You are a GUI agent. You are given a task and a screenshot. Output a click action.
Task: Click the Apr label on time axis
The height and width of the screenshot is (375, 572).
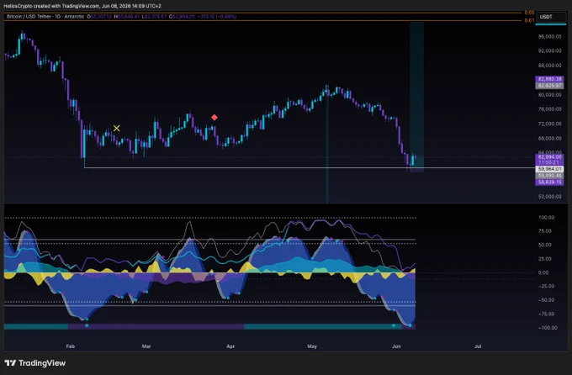click(230, 346)
